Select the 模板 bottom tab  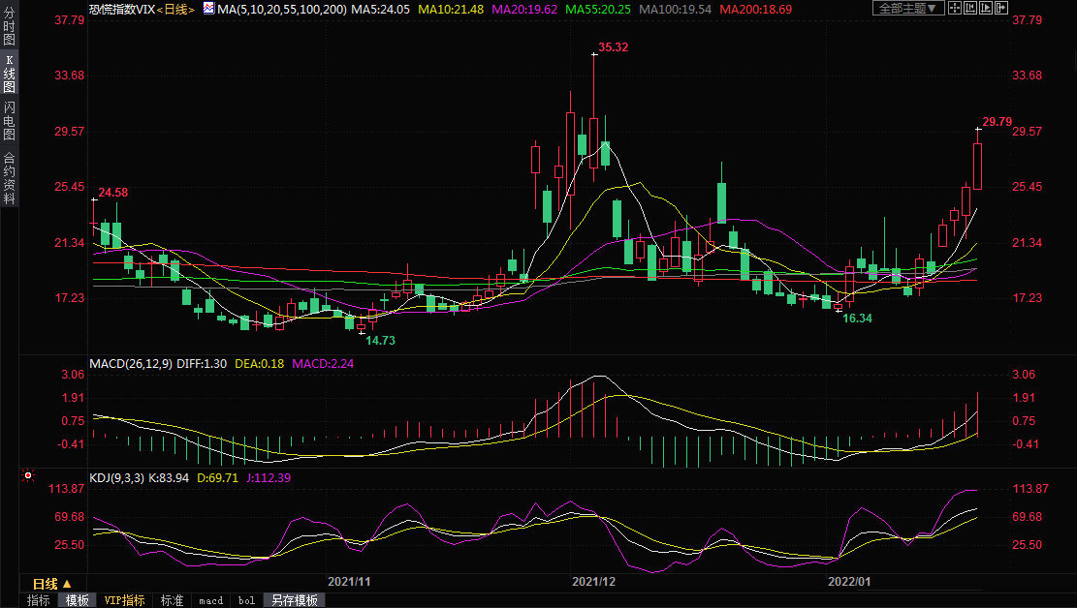[x=78, y=600]
